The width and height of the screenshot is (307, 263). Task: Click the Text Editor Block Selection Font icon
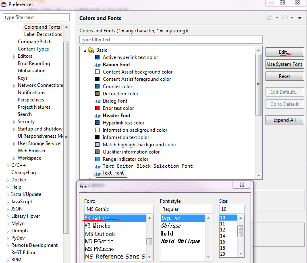[97, 166]
